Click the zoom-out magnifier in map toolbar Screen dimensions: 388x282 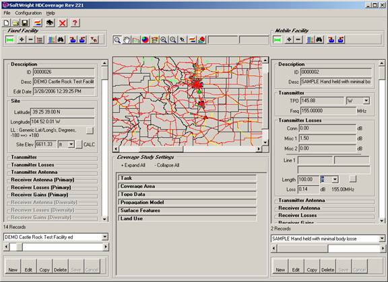[173, 40]
